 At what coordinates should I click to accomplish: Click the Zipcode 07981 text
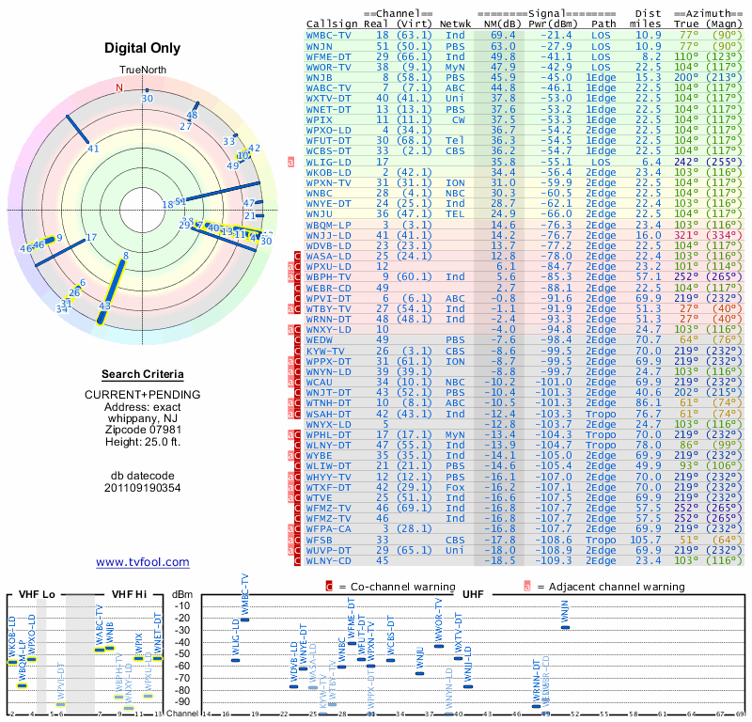tap(143, 430)
